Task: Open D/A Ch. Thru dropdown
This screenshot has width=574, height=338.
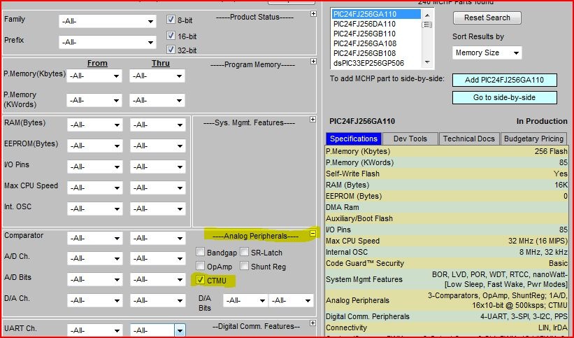Action: coord(158,300)
